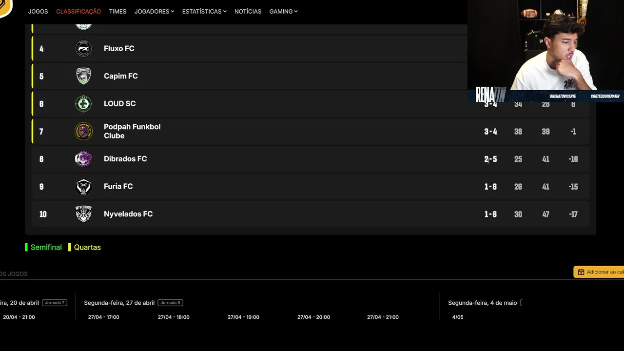
Task: Expand the Gaming dropdown
Action: pos(283,11)
